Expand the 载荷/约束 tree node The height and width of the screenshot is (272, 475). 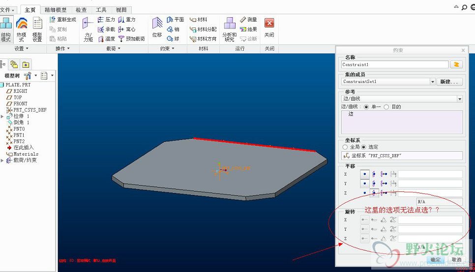(2, 161)
